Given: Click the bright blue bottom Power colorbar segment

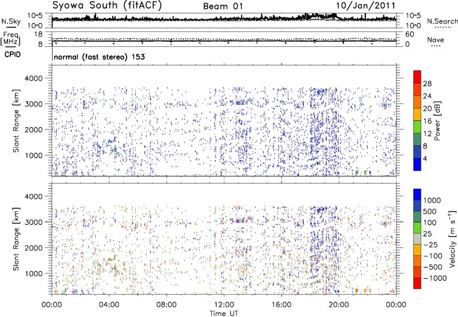Looking at the screenshot, I should pos(417,164).
